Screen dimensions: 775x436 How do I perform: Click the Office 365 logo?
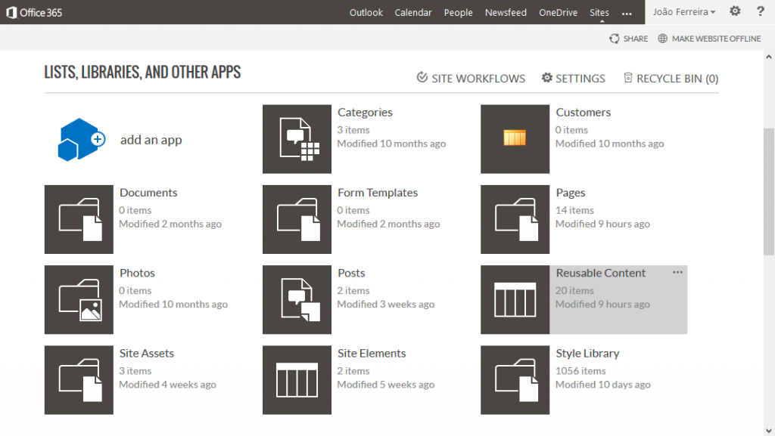pyautogui.click(x=33, y=12)
